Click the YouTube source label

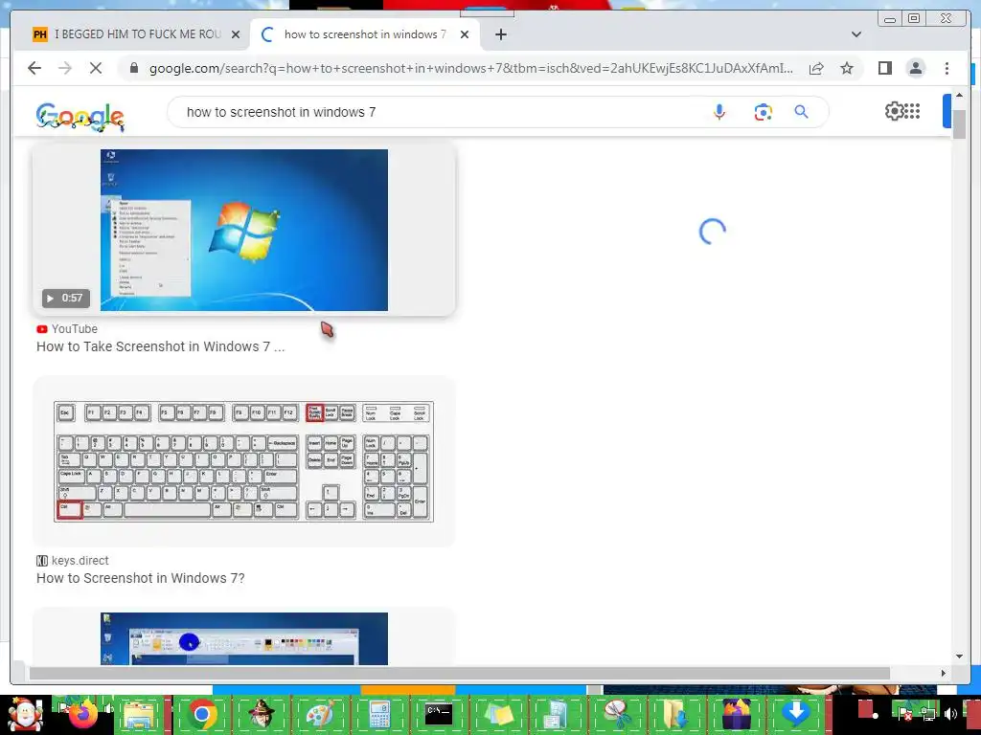pyautogui.click(x=75, y=329)
